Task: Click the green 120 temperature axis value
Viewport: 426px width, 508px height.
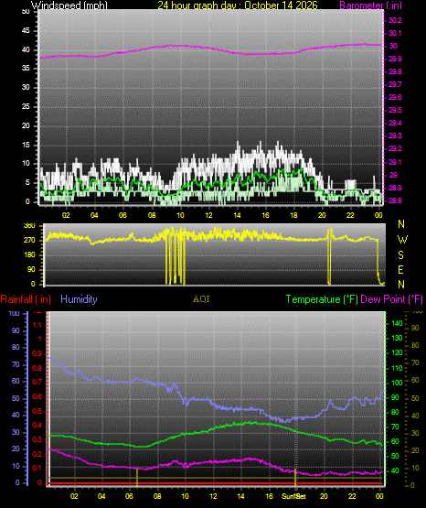Action: (397, 352)
